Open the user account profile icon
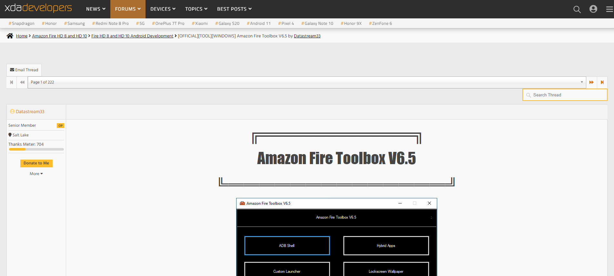Screen dimensions: 614x276 tap(593, 9)
